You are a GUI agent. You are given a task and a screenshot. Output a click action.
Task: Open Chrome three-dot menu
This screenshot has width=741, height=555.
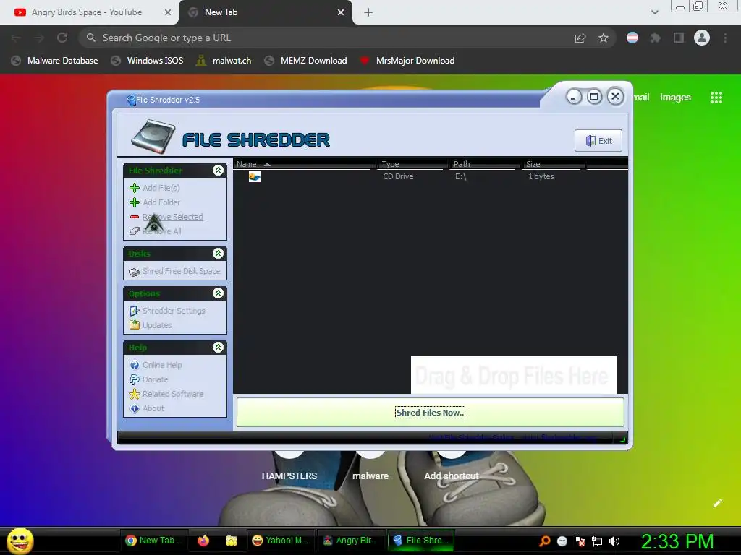[x=725, y=38]
